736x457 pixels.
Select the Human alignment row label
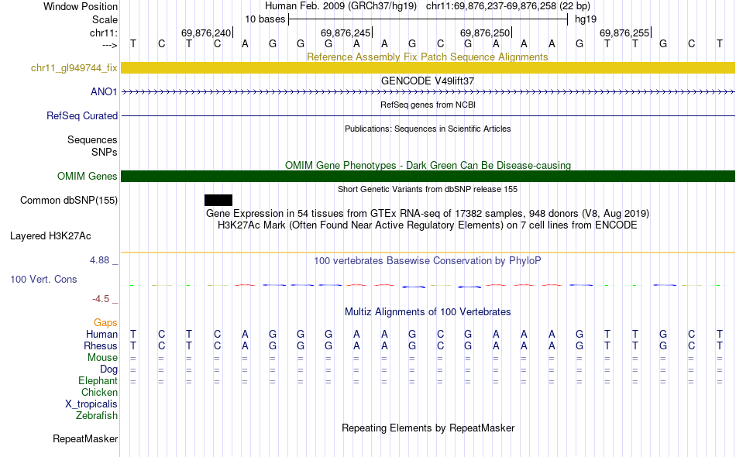tap(101, 334)
